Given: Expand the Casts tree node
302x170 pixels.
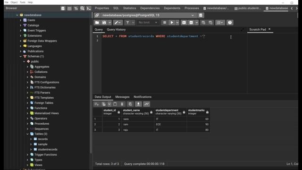Looking at the screenshot, I should click(21, 20).
